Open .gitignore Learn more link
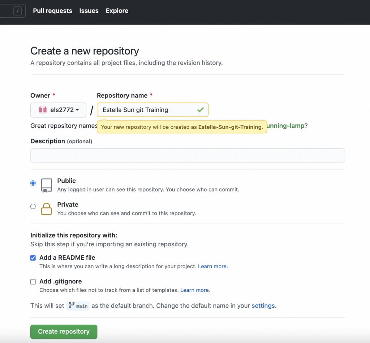The image size is (370, 343). point(195,290)
